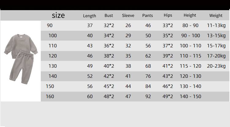
Task: Click the Height column header
Action: 190,15
